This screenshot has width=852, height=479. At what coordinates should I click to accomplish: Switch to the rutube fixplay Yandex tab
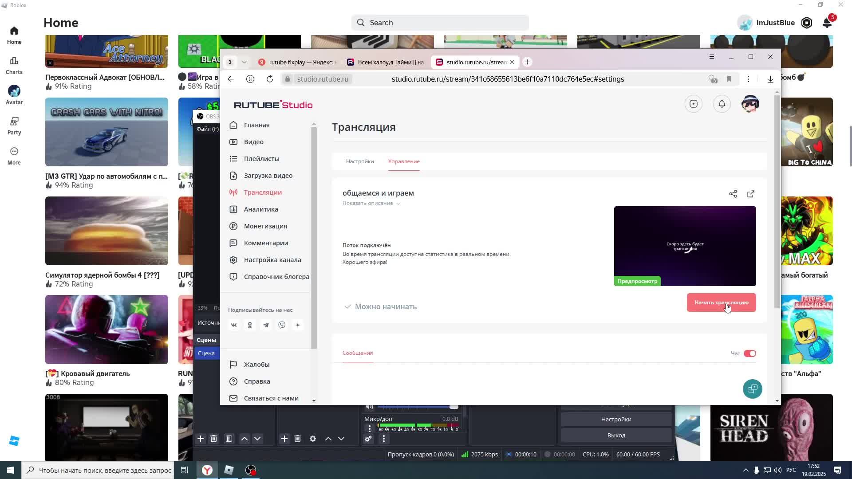point(298,62)
